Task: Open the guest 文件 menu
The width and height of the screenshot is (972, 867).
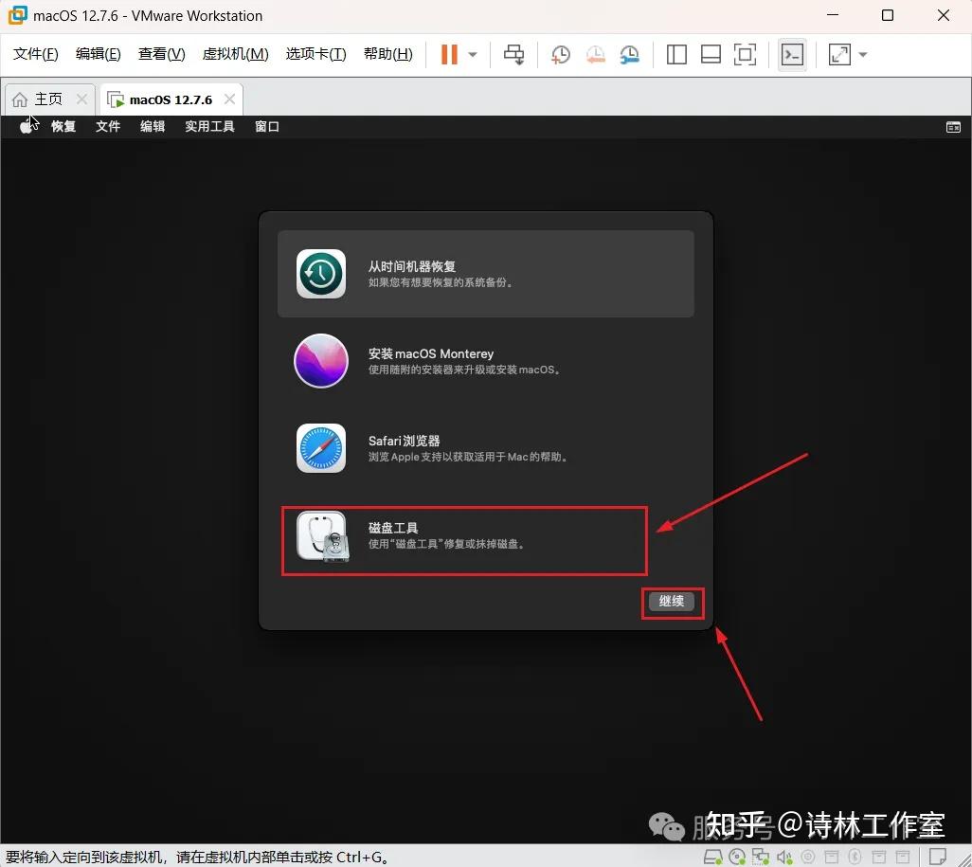Action: pyautogui.click(x=108, y=127)
